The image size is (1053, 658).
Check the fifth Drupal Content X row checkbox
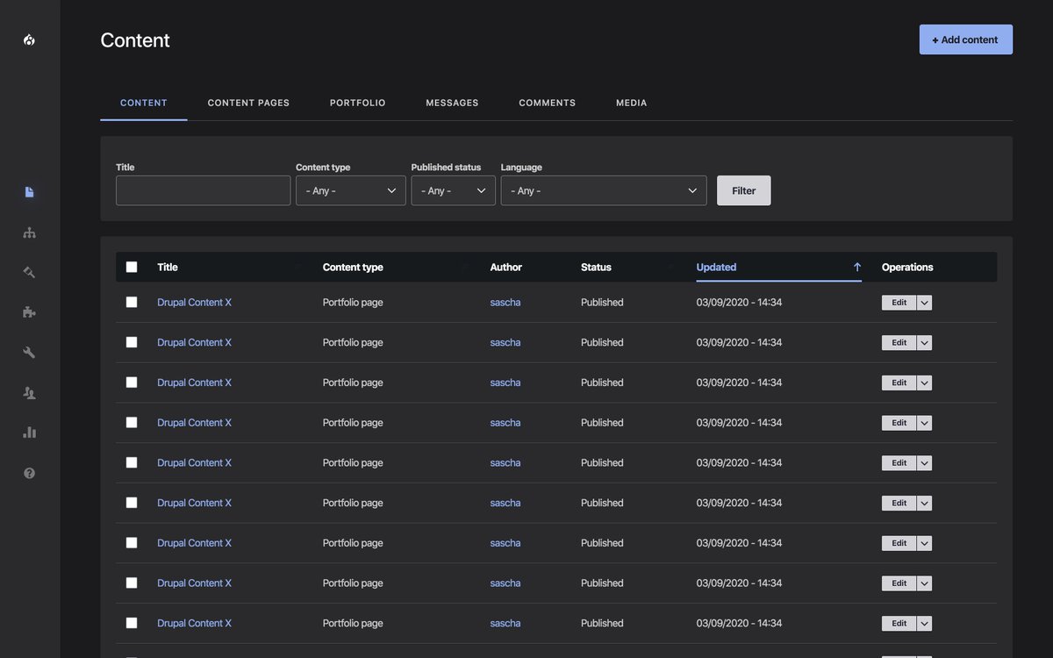point(132,462)
